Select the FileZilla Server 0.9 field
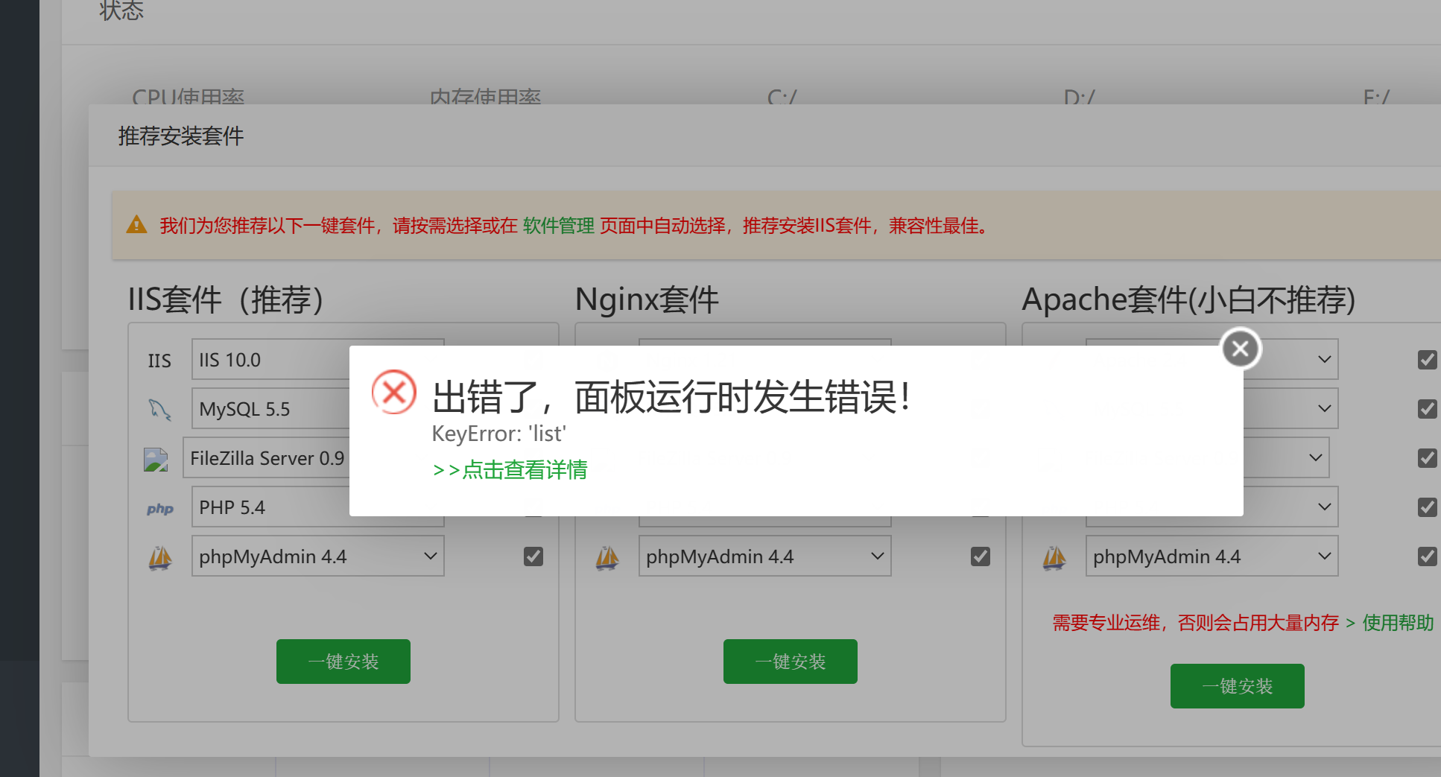Viewport: 1441px width, 777px height. pos(267,457)
